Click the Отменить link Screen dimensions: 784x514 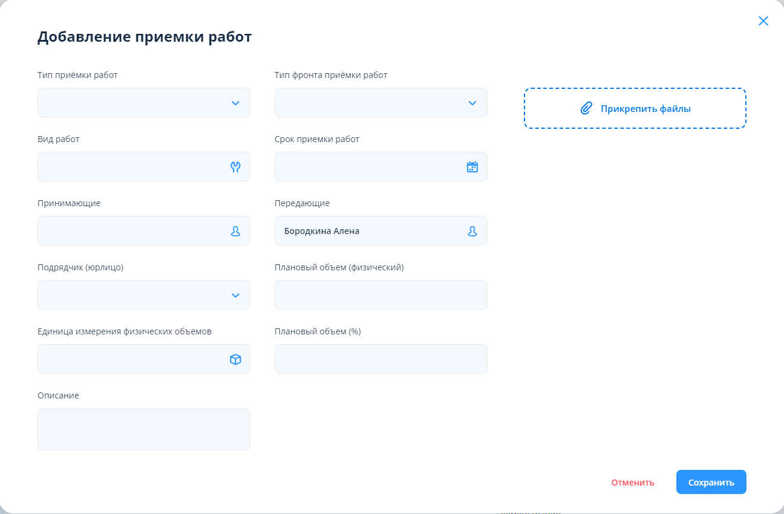633,483
